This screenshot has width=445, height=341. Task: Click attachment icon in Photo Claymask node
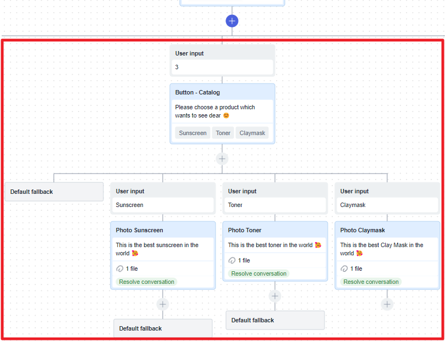pyautogui.click(x=344, y=269)
